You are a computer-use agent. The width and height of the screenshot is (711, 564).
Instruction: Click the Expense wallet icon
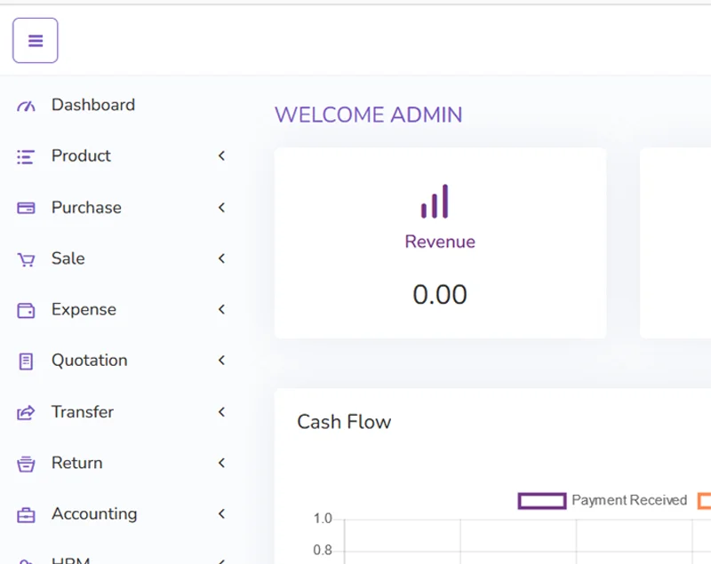(26, 310)
